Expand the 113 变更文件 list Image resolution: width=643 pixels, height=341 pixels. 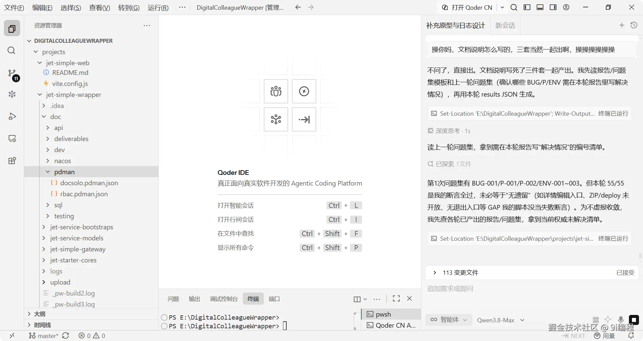coord(435,273)
